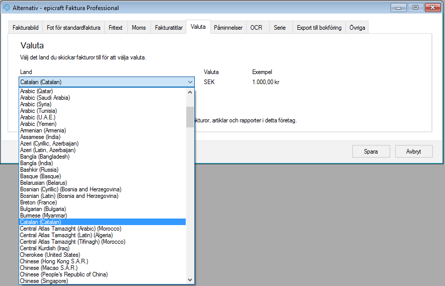Image resolution: width=445 pixels, height=286 pixels.
Task: Pick Breton (France) from list
Action: point(103,202)
